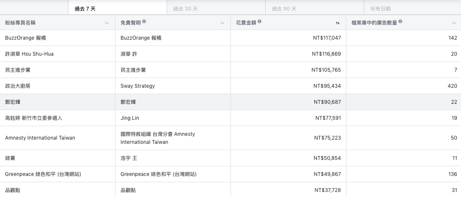This screenshot has width=461, height=197.
Task: Click the 免責聲明 column header text
Action: pos(131,23)
